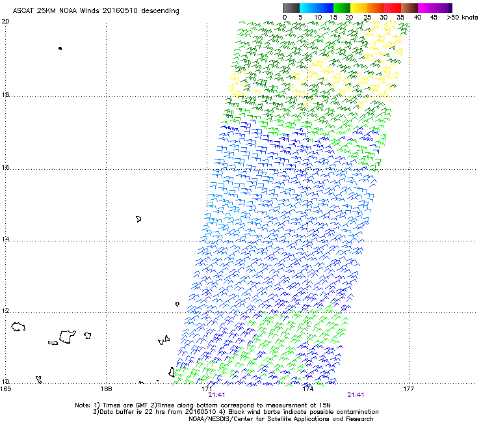Click longitude label '171' on bottom axis
The image size is (481, 423).
pos(207,389)
